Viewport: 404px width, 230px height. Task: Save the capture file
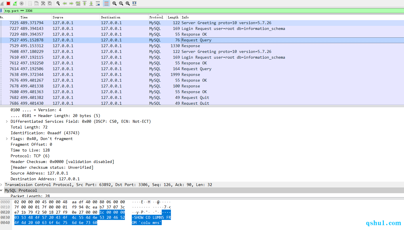(37, 3)
